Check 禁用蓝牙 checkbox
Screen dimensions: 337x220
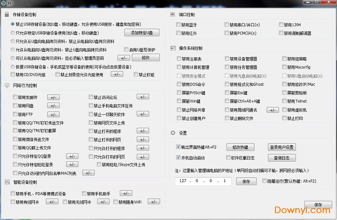(x=178, y=24)
